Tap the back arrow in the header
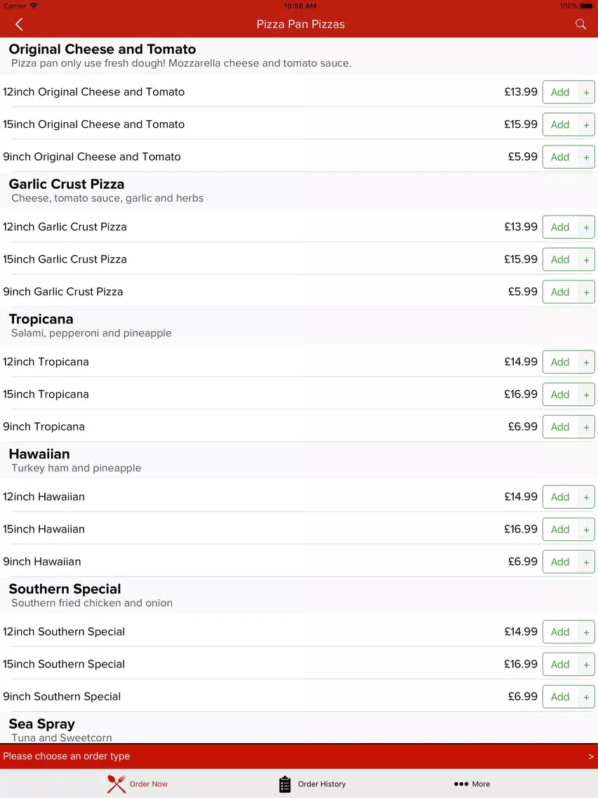Image resolution: width=598 pixels, height=798 pixels. (x=20, y=24)
